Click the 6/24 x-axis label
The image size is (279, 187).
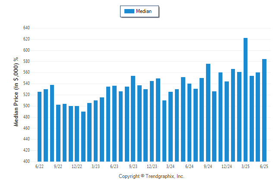pos(189,167)
